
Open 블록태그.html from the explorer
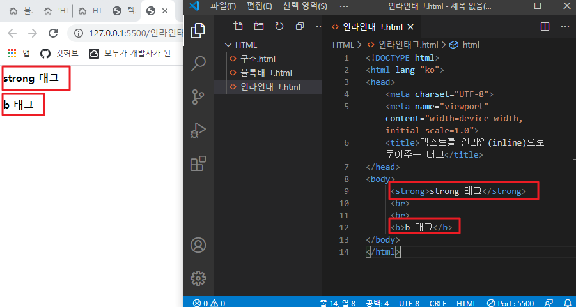268,73
